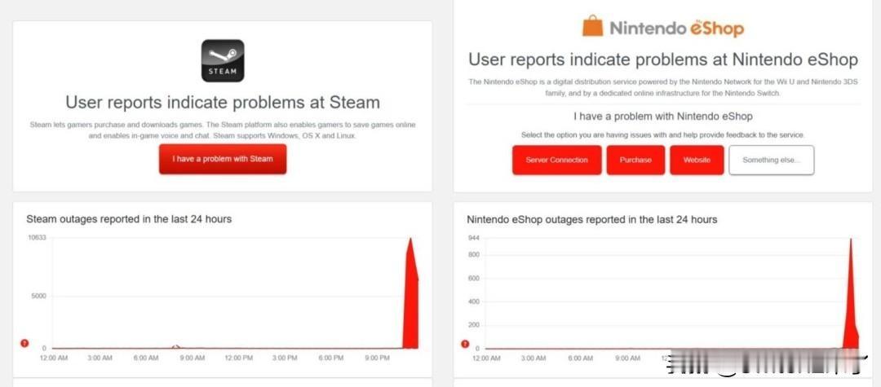
Task: Click '6:00 AM' label on Steam chart
Action: (x=146, y=358)
